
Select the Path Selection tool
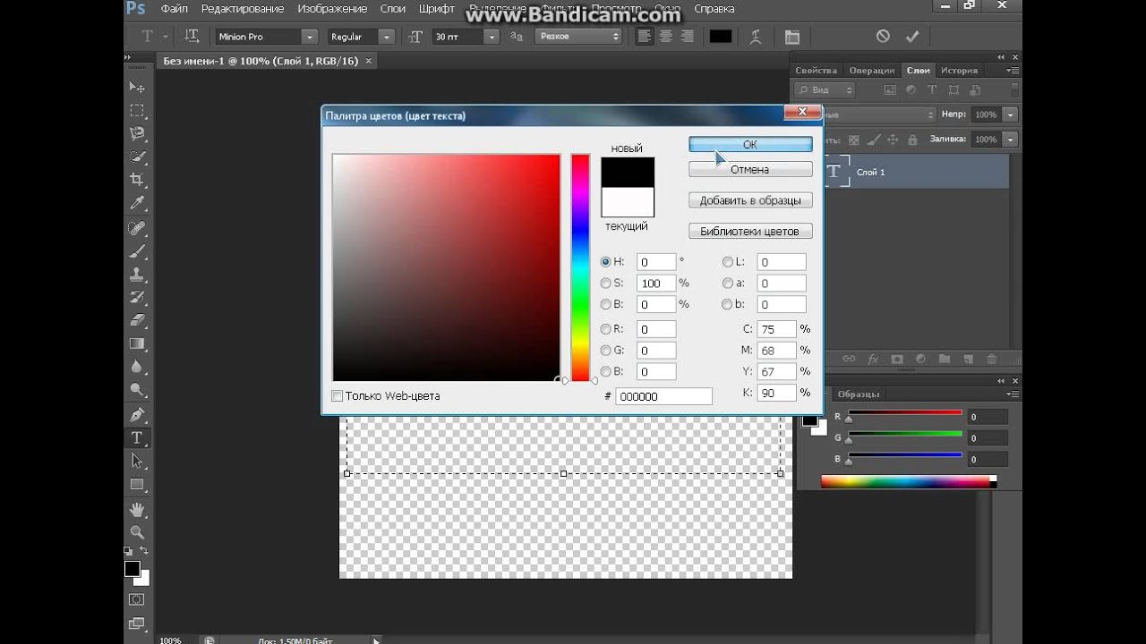click(137, 462)
